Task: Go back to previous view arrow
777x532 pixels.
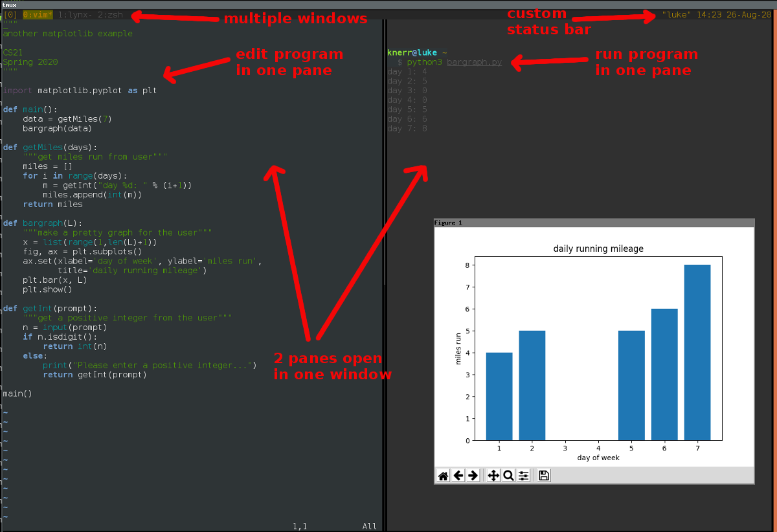Action: (458, 476)
